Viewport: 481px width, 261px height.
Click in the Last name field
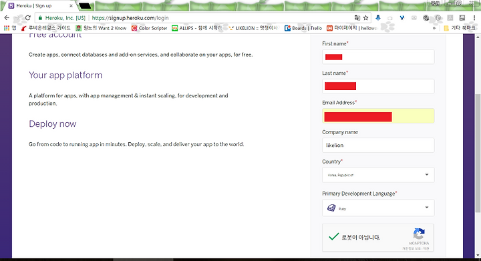click(x=378, y=86)
